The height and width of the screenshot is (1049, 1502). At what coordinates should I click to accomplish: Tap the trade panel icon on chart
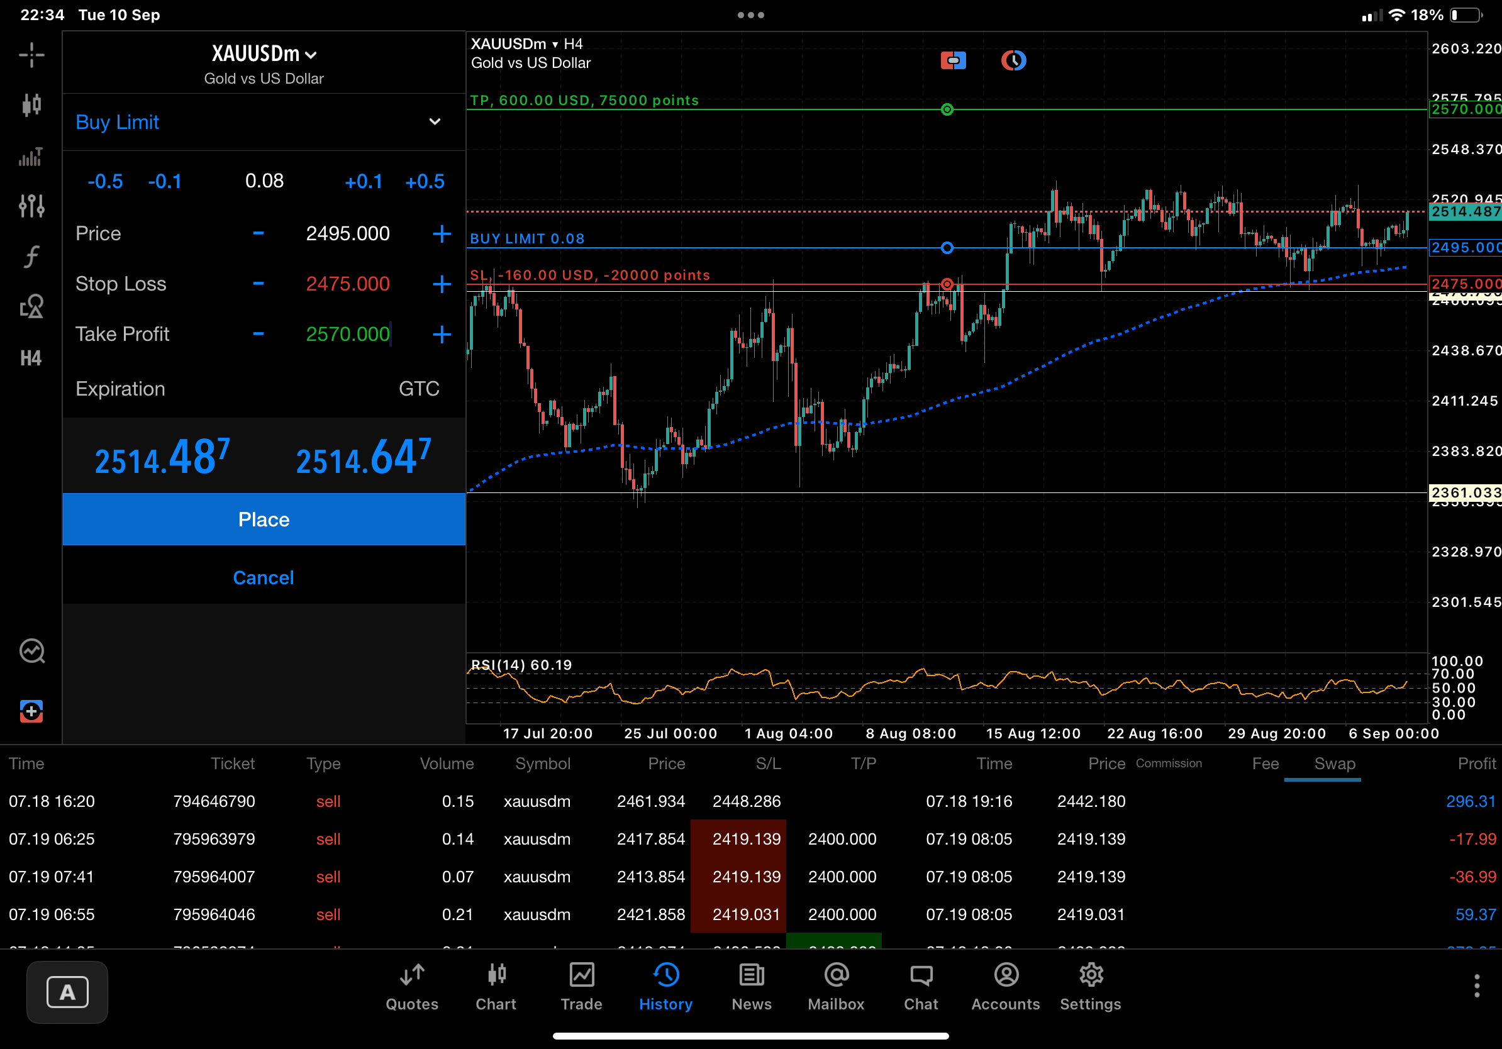pos(953,61)
